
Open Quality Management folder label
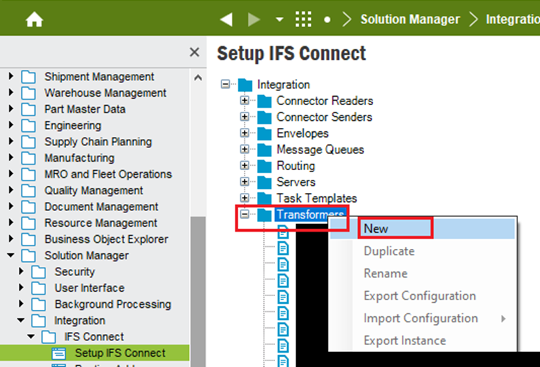click(x=93, y=190)
